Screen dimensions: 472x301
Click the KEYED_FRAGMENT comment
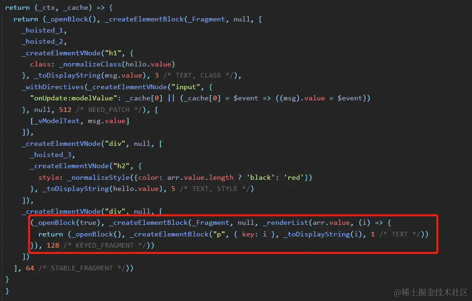tap(105, 245)
